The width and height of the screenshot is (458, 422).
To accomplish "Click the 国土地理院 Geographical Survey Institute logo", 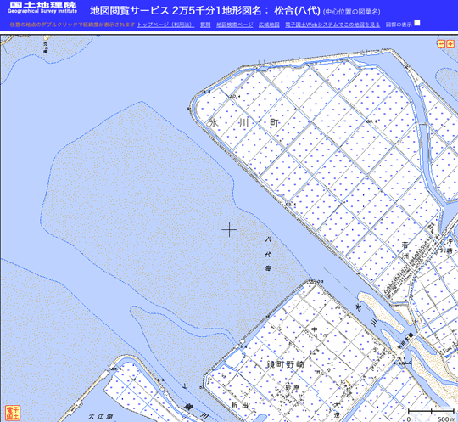I will [x=42, y=8].
